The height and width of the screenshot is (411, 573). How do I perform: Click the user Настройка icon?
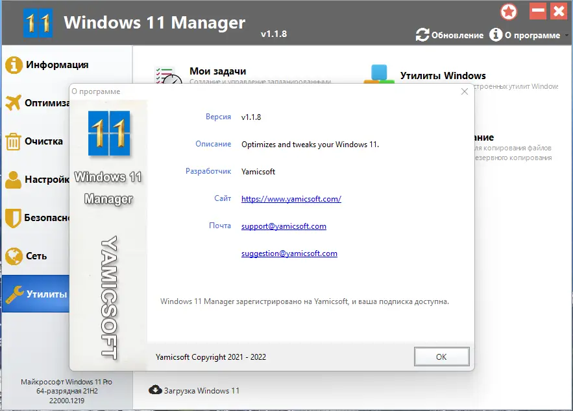(14, 180)
